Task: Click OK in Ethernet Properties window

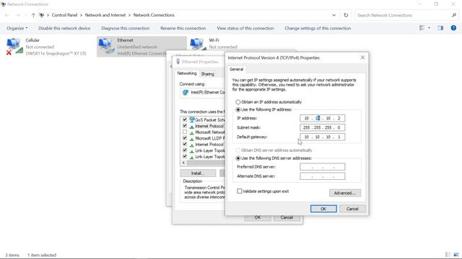Action: coord(258,217)
